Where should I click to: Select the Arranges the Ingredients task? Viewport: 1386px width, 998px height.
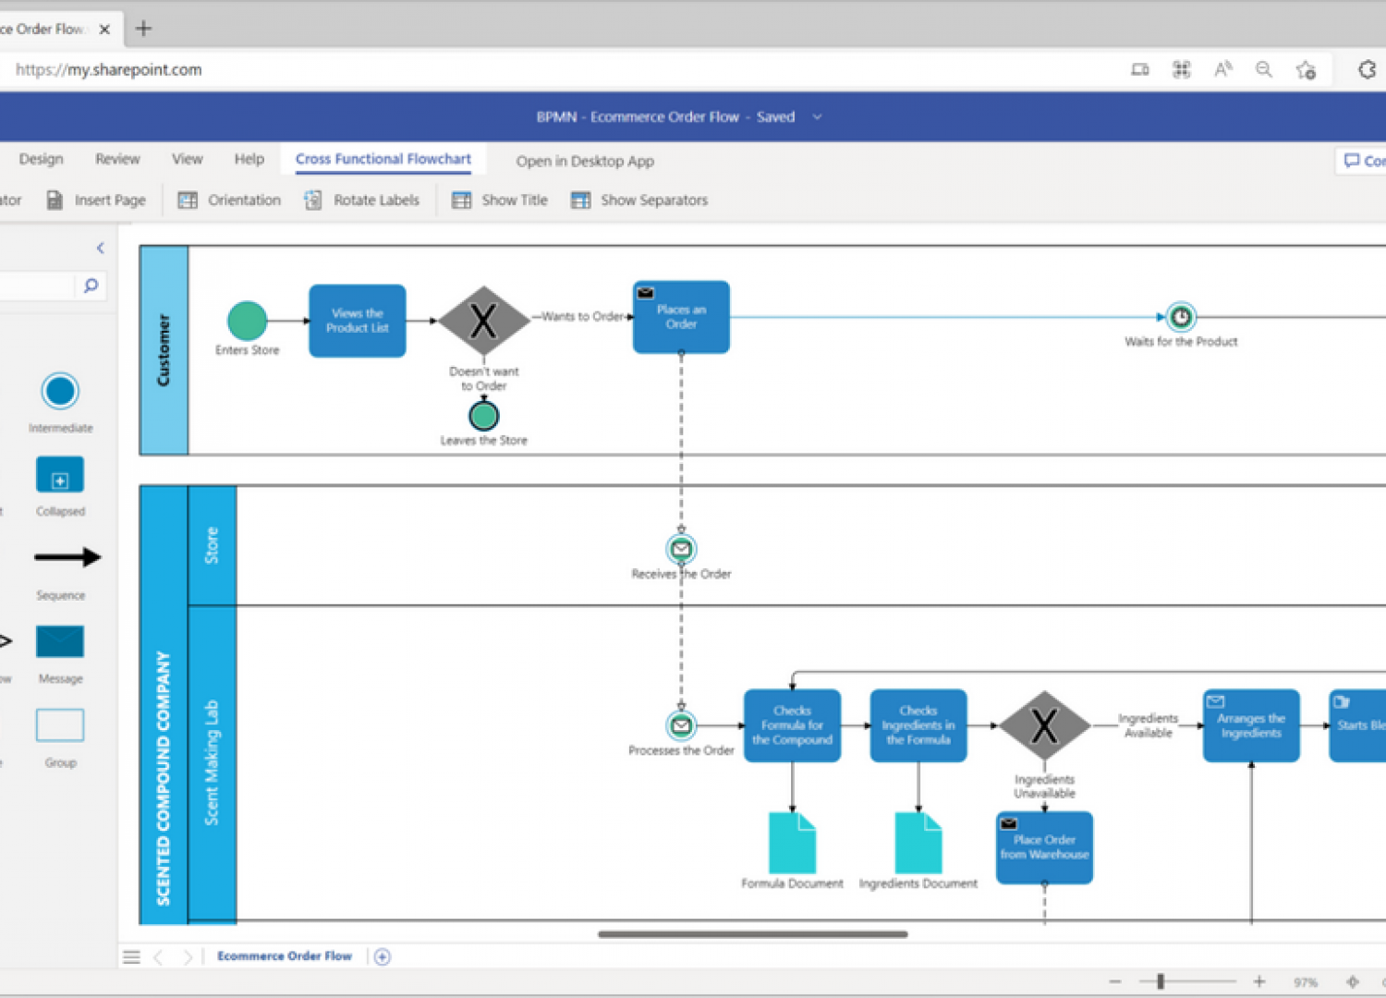click(1251, 725)
